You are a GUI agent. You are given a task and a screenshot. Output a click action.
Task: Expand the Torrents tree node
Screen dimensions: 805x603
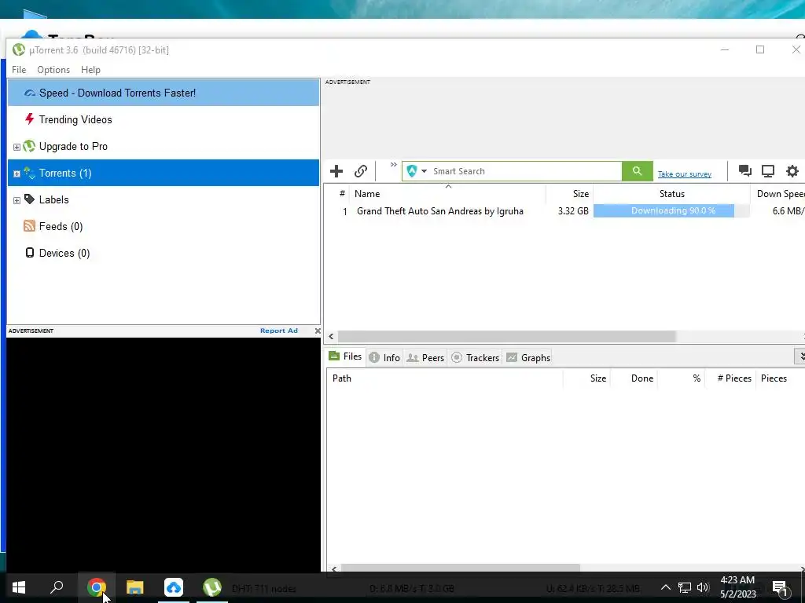coord(17,174)
